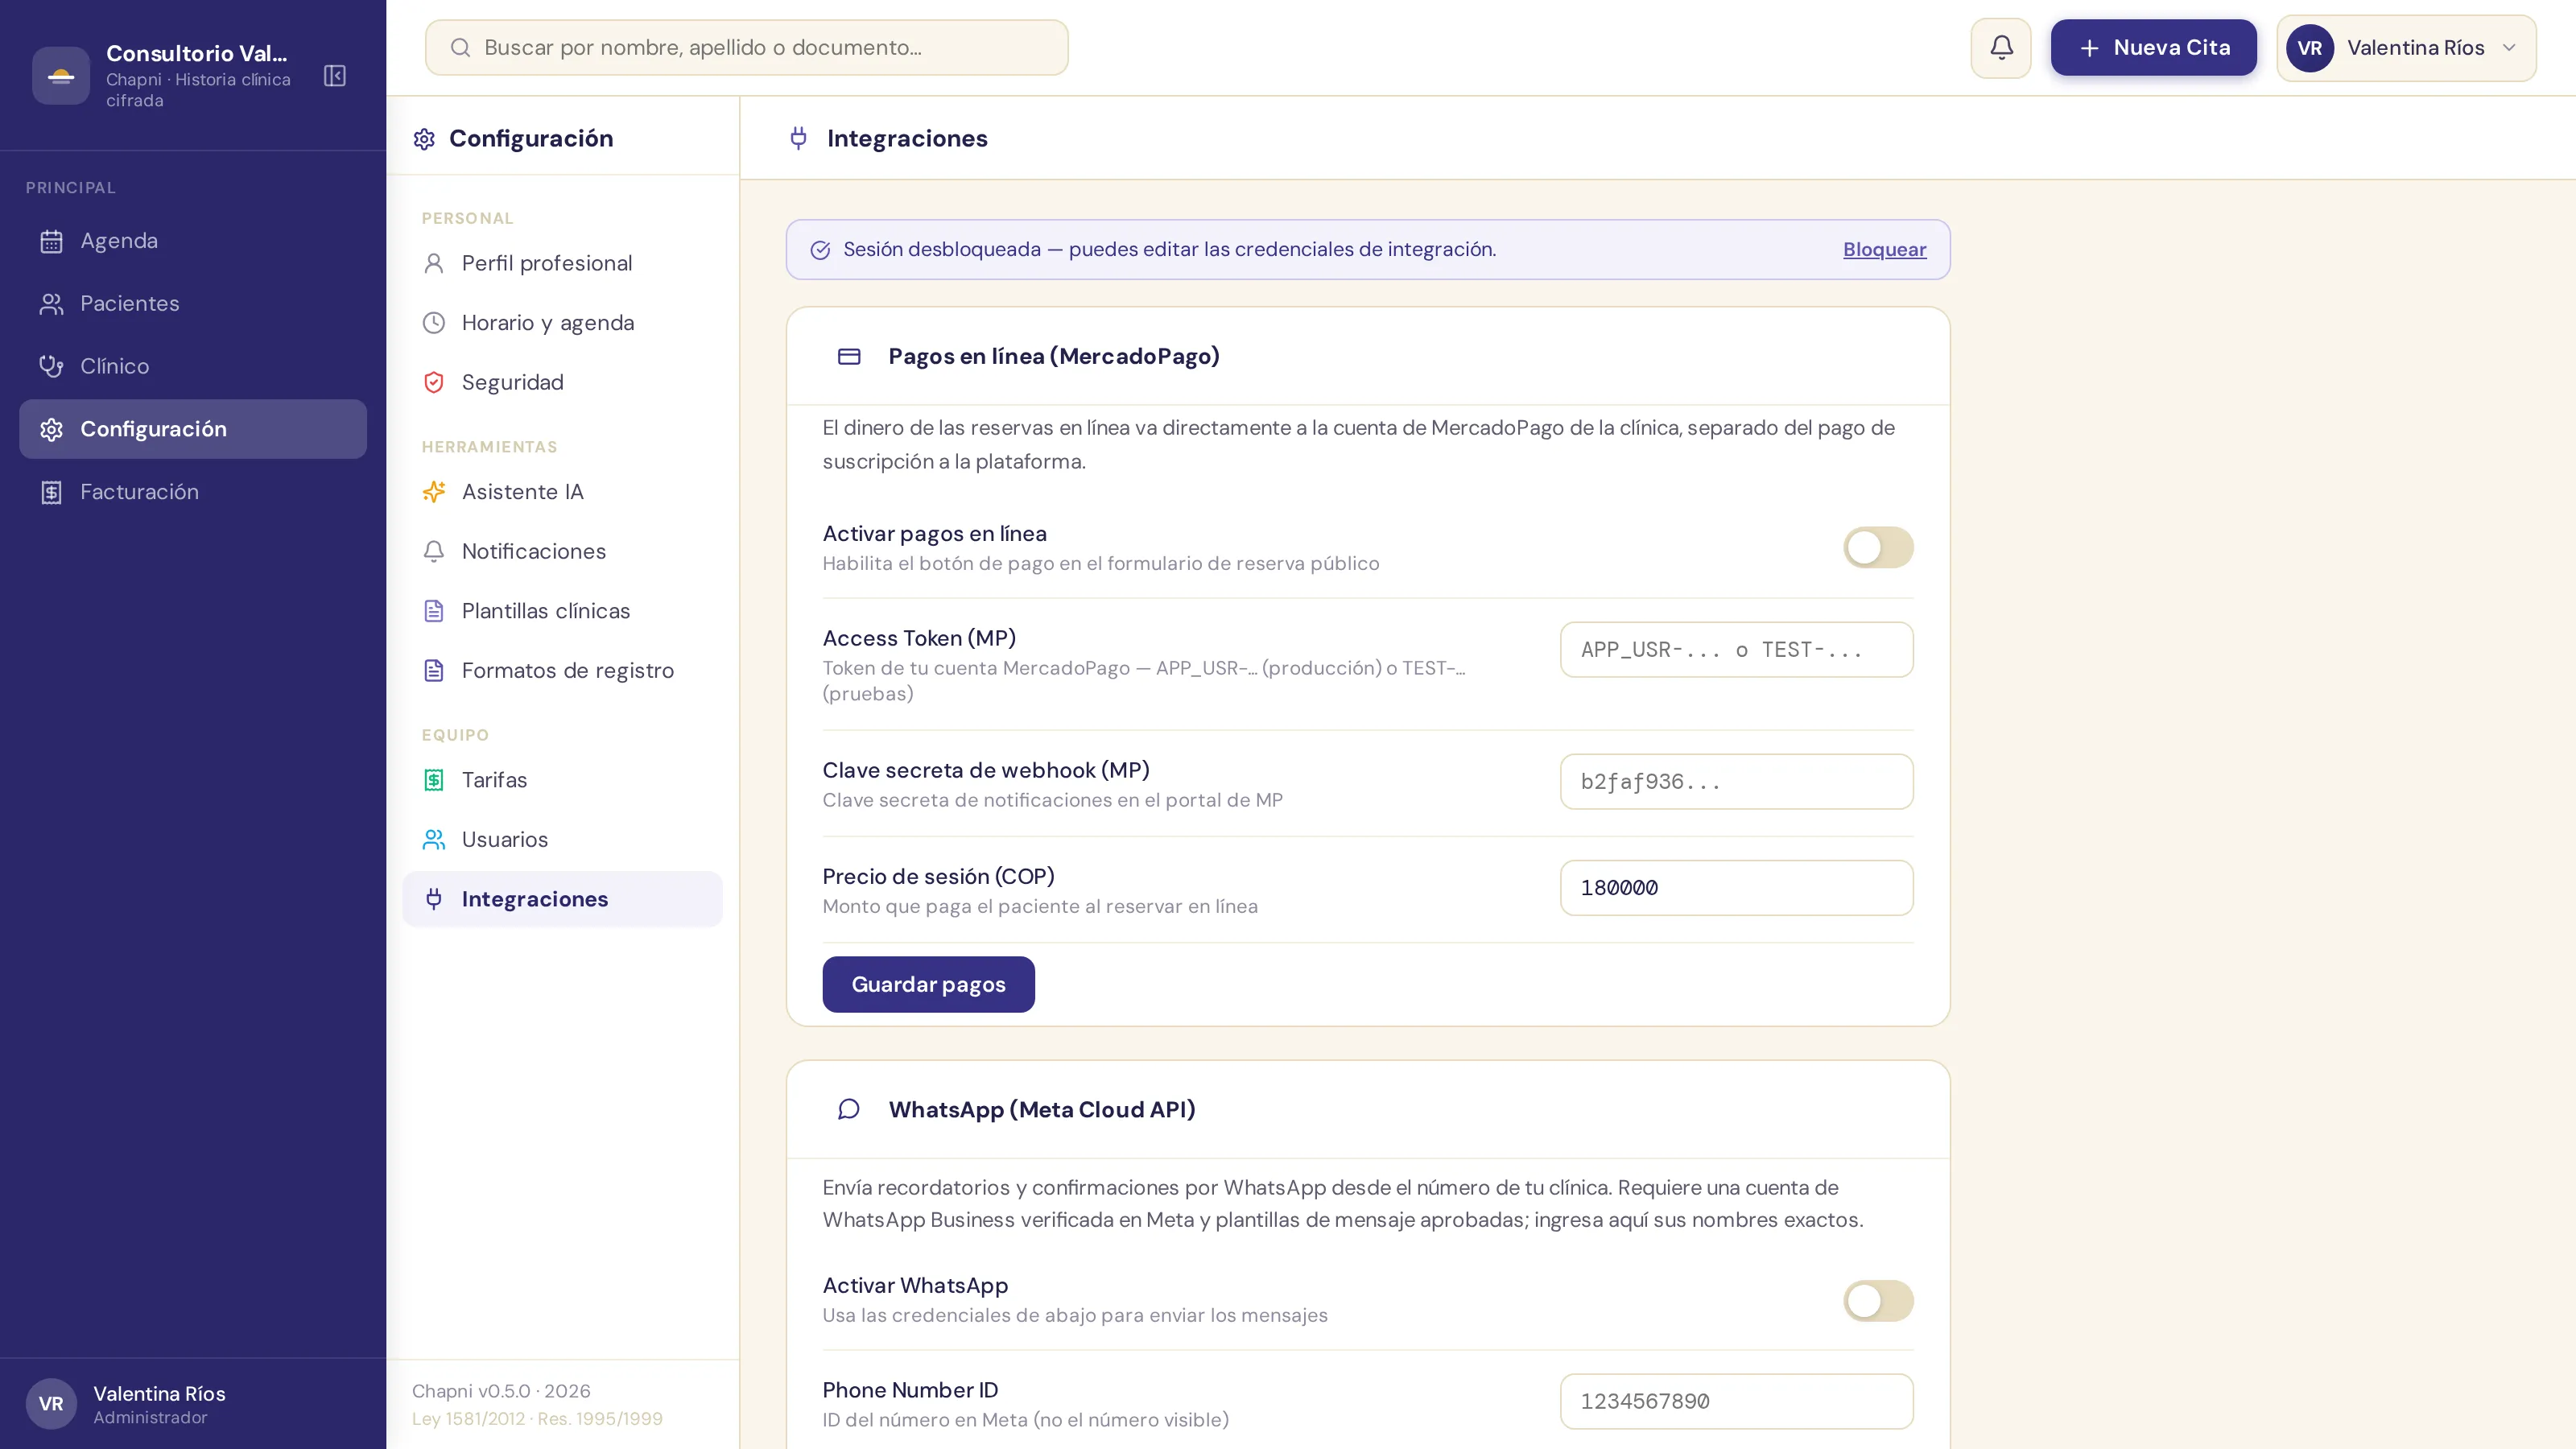The width and height of the screenshot is (2576, 1449).
Task: Click the Plantillas clínicas document icon
Action: 434,611
